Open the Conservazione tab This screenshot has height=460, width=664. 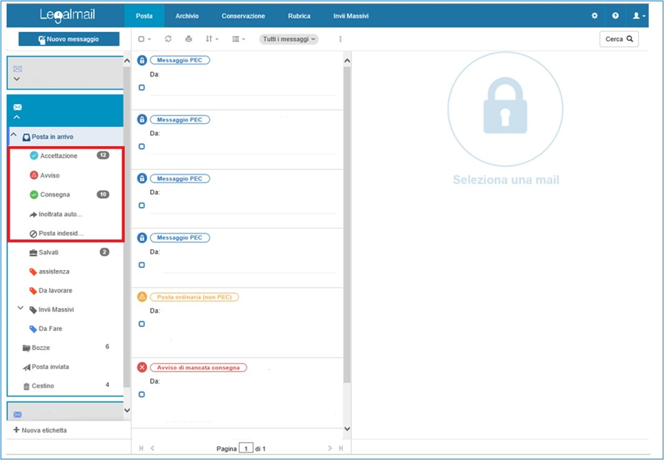tap(243, 16)
